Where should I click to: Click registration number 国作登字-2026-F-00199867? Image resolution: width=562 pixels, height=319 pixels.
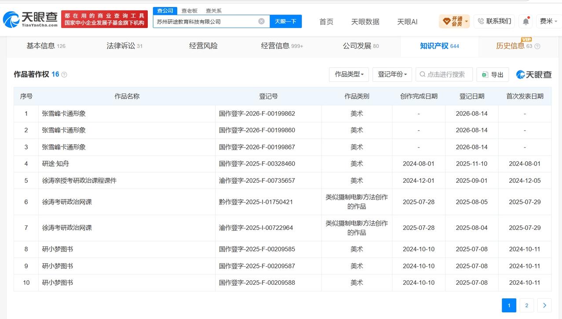tap(257, 147)
